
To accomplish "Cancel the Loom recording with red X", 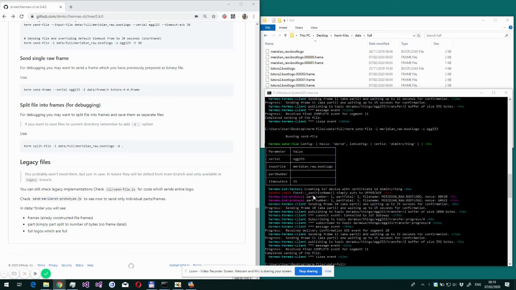I will [25, 274].
